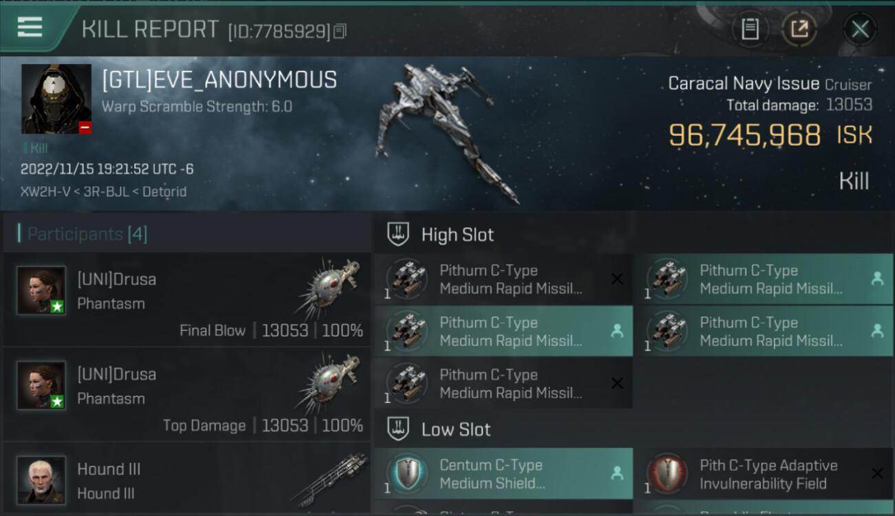Screen dimensions: 895x516
Task: Click the orange share export icon
Action: pos(799,30)
